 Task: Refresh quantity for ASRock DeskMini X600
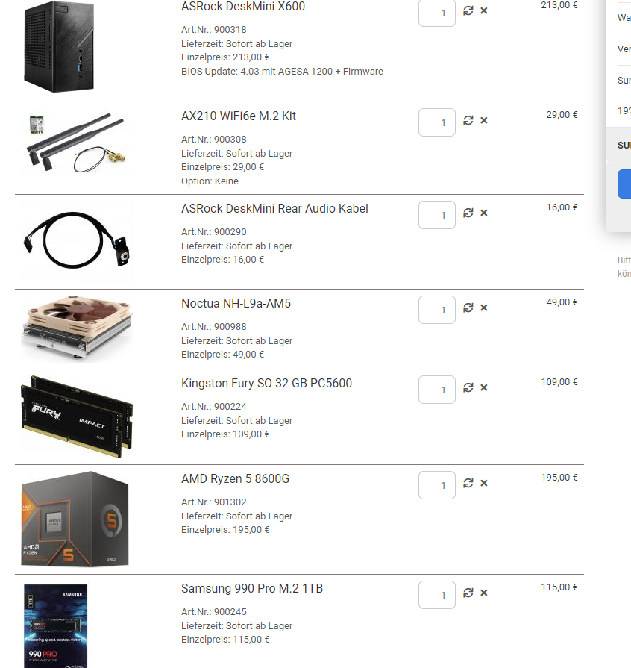tap(468, 10)
